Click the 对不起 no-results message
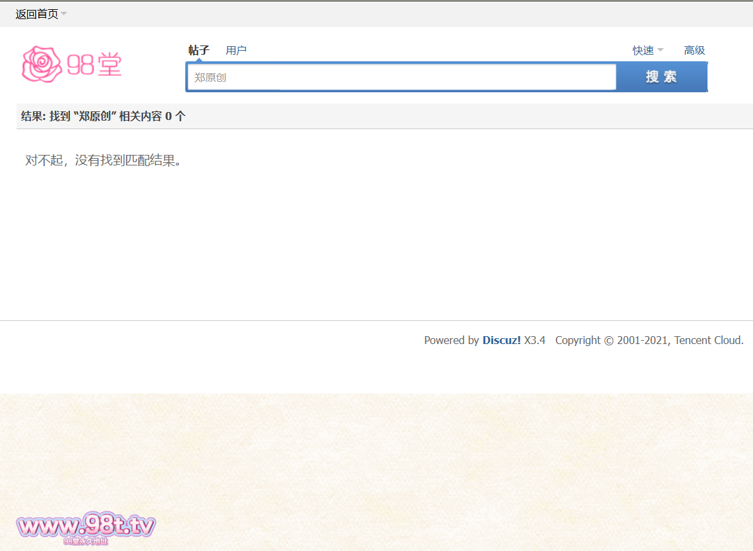753x551 pixels. point(103,160)
